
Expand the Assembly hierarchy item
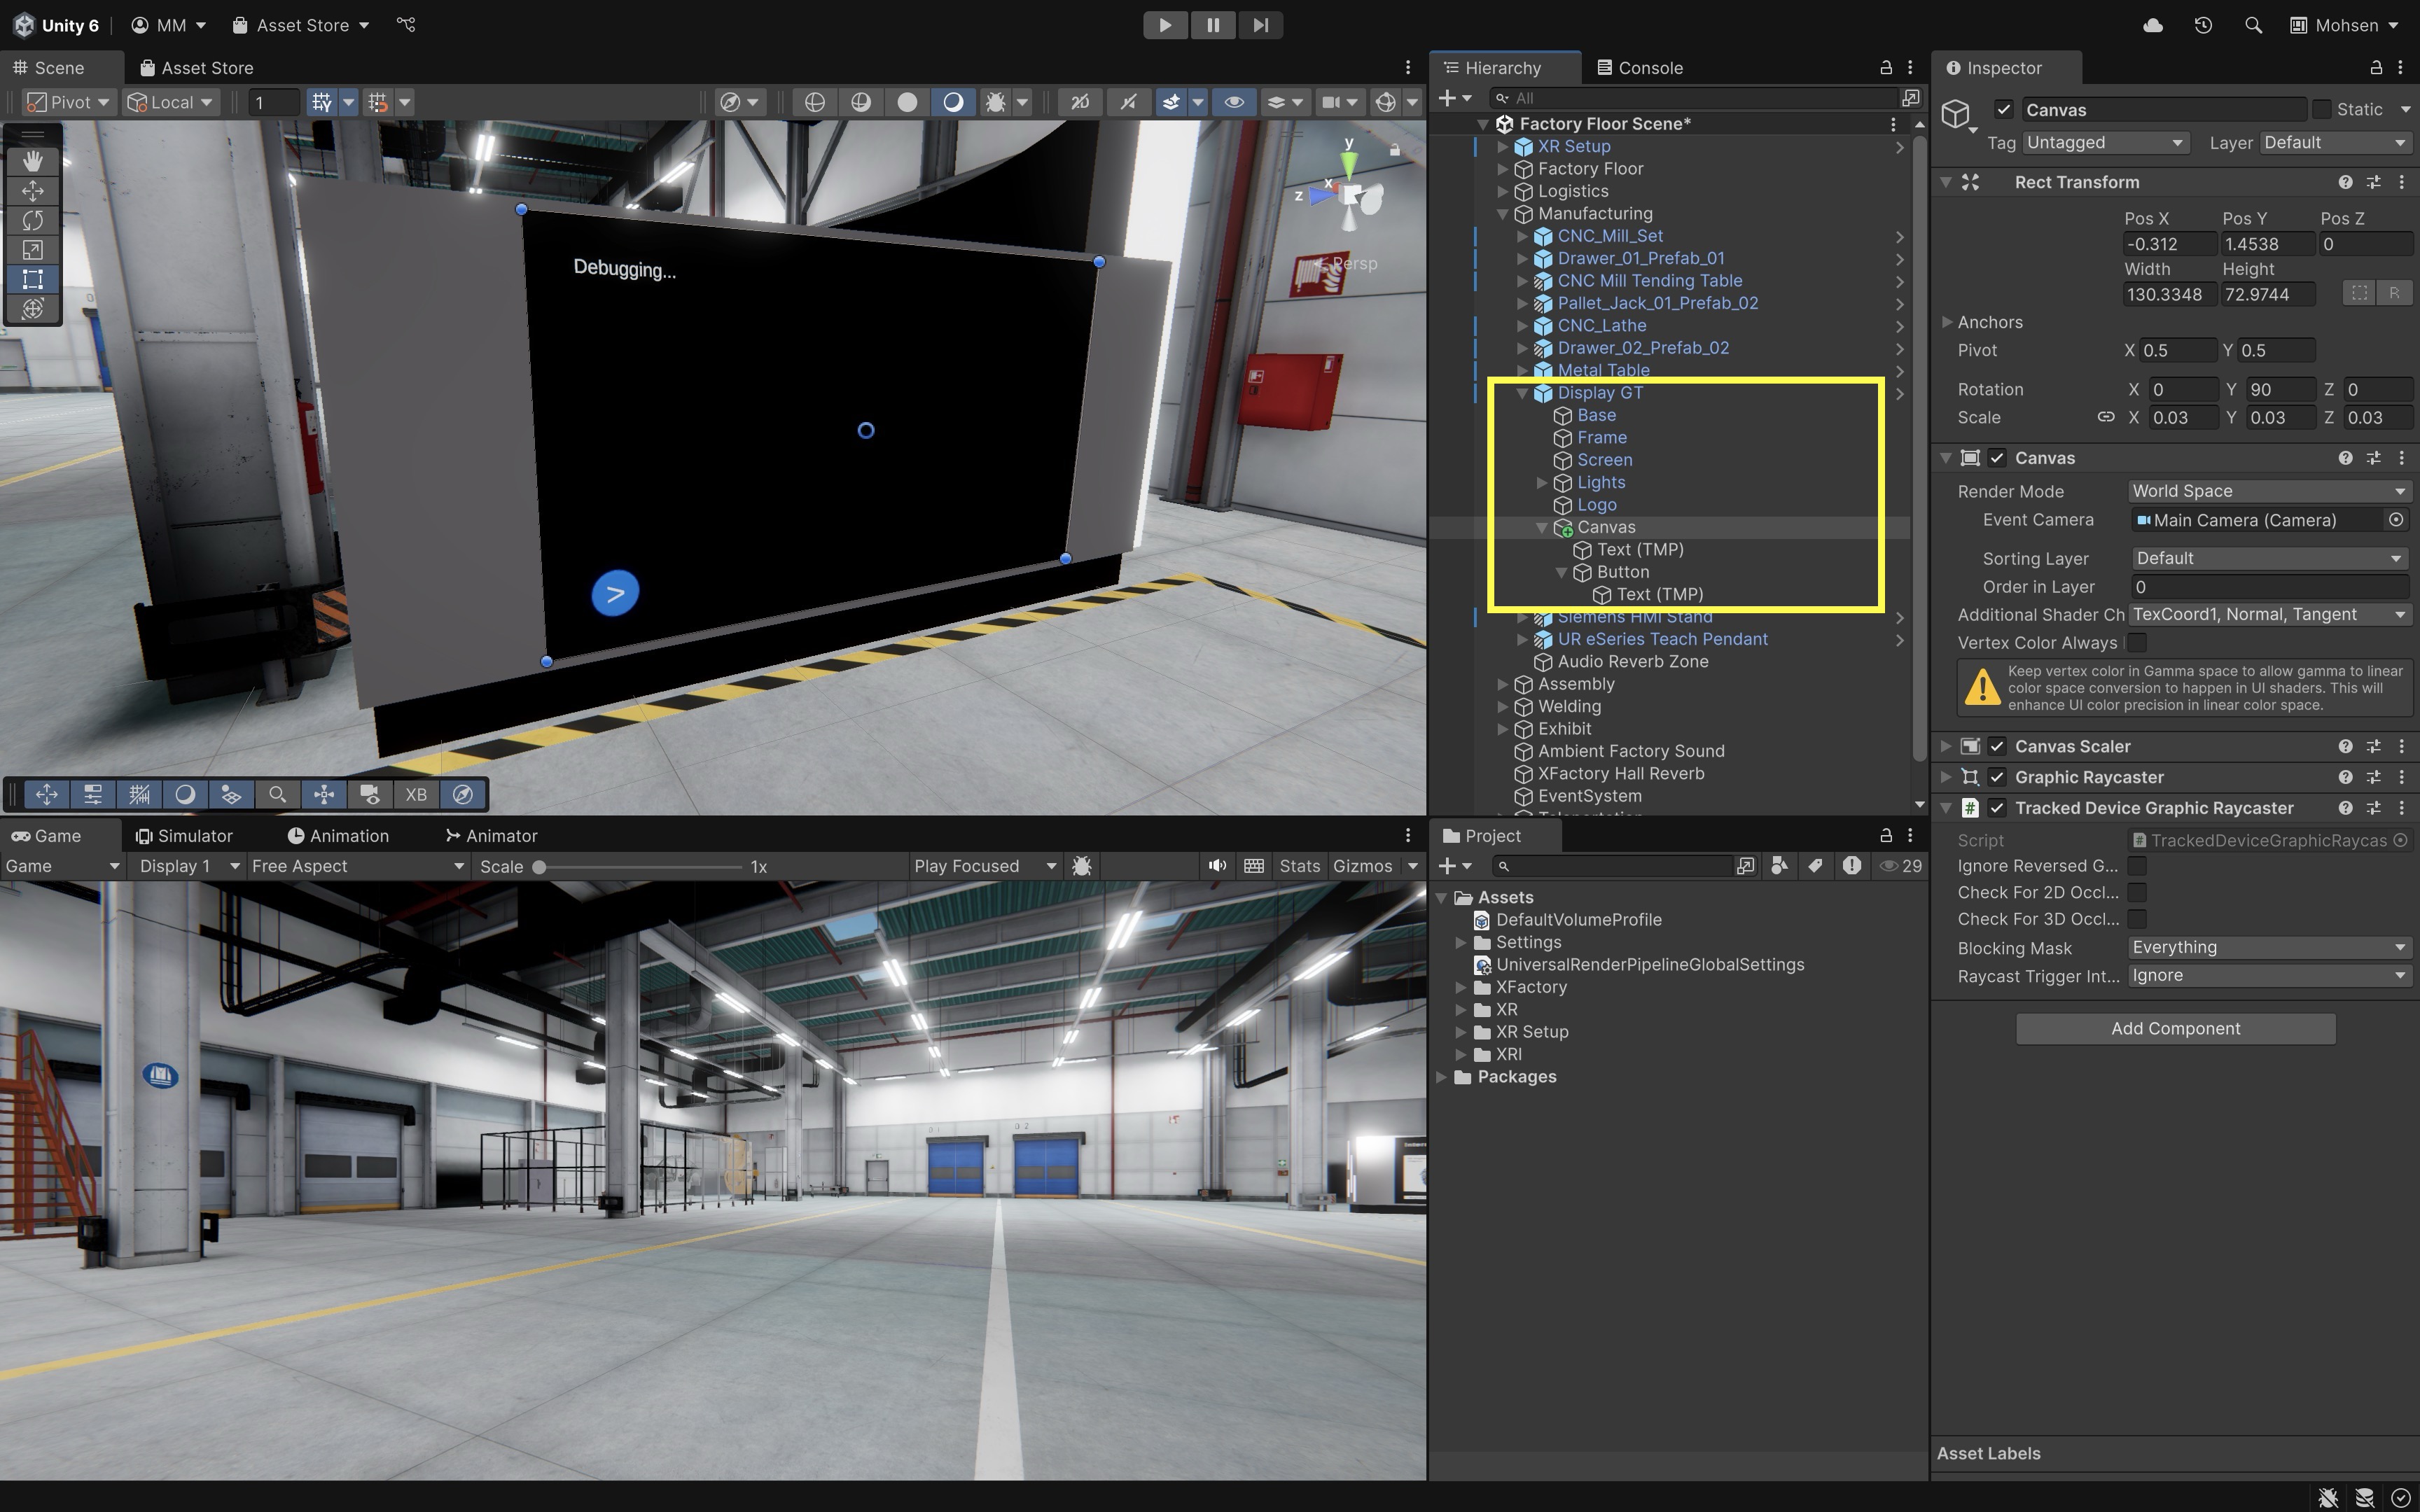(x=1502, y=684)
